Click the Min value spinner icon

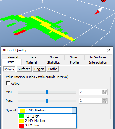pos(105,92)
